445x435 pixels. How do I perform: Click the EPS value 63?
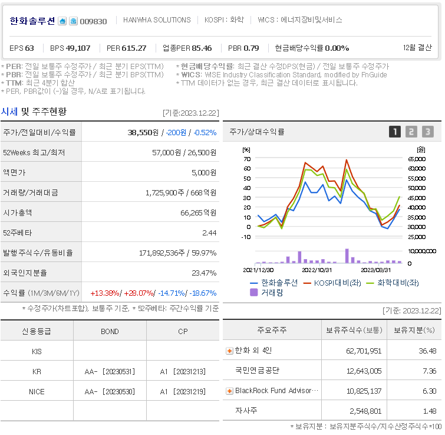(29, 48)
